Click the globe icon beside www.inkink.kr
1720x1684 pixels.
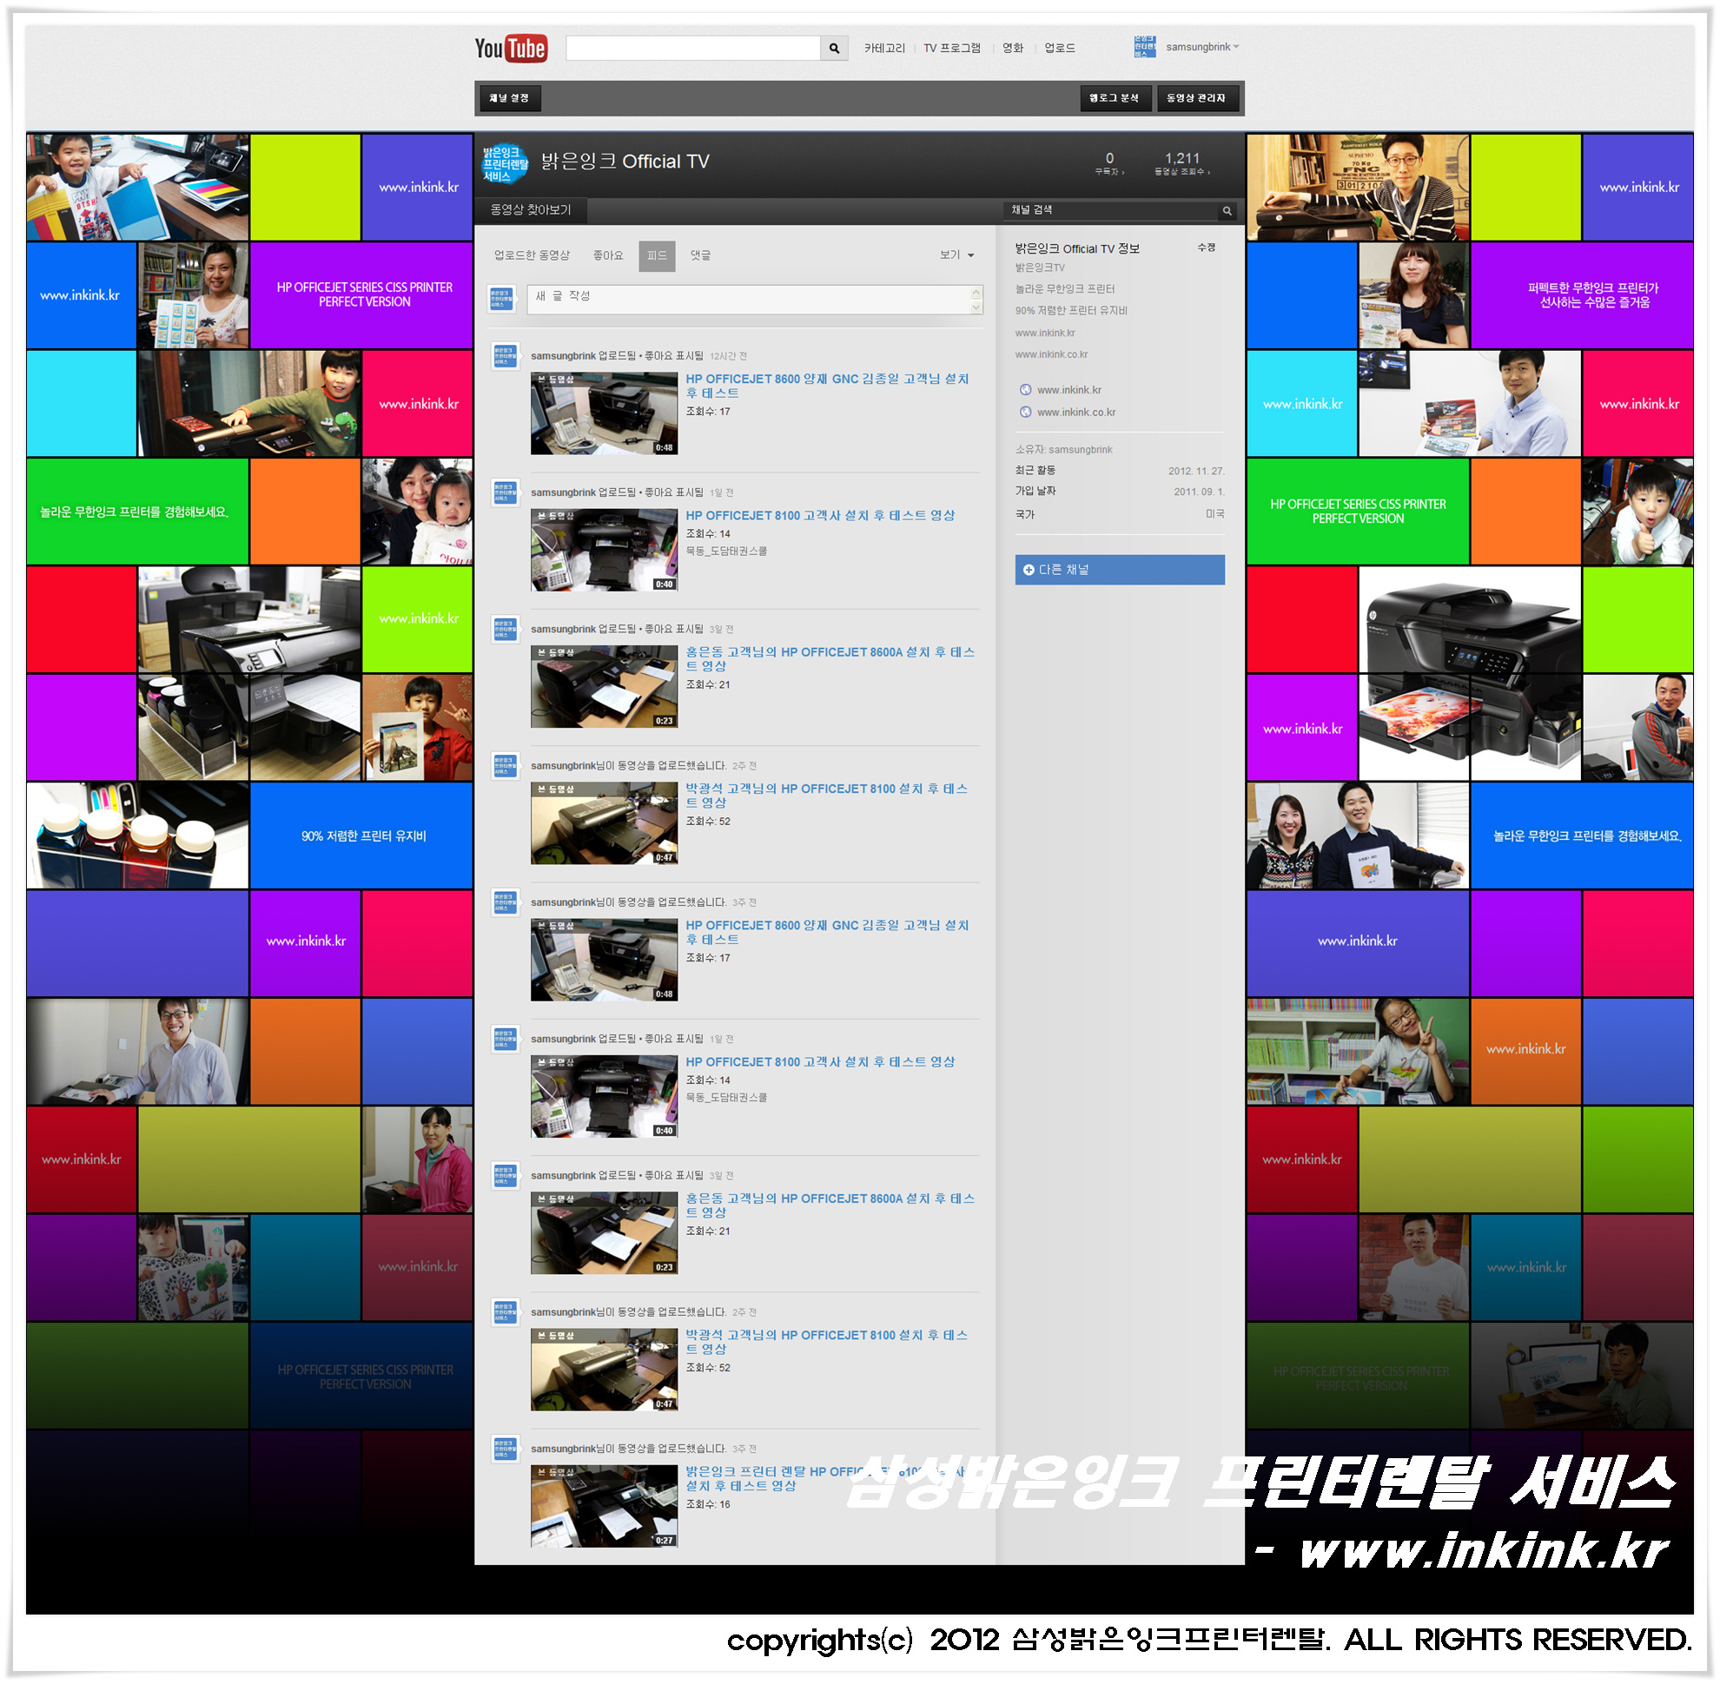tap(1024, 390)
